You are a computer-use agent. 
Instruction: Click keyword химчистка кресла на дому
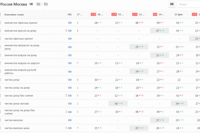20,31
